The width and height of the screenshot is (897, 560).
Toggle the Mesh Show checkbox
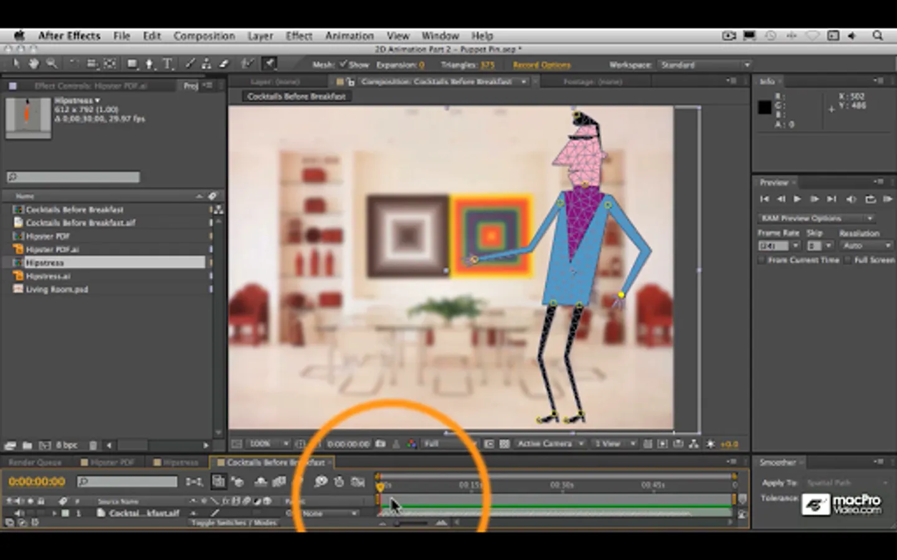point(343,65)
